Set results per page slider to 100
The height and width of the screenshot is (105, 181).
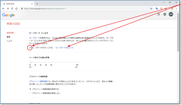[x=78, y=62]
